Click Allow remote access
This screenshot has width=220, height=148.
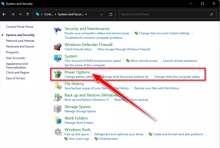click(144, 61)
